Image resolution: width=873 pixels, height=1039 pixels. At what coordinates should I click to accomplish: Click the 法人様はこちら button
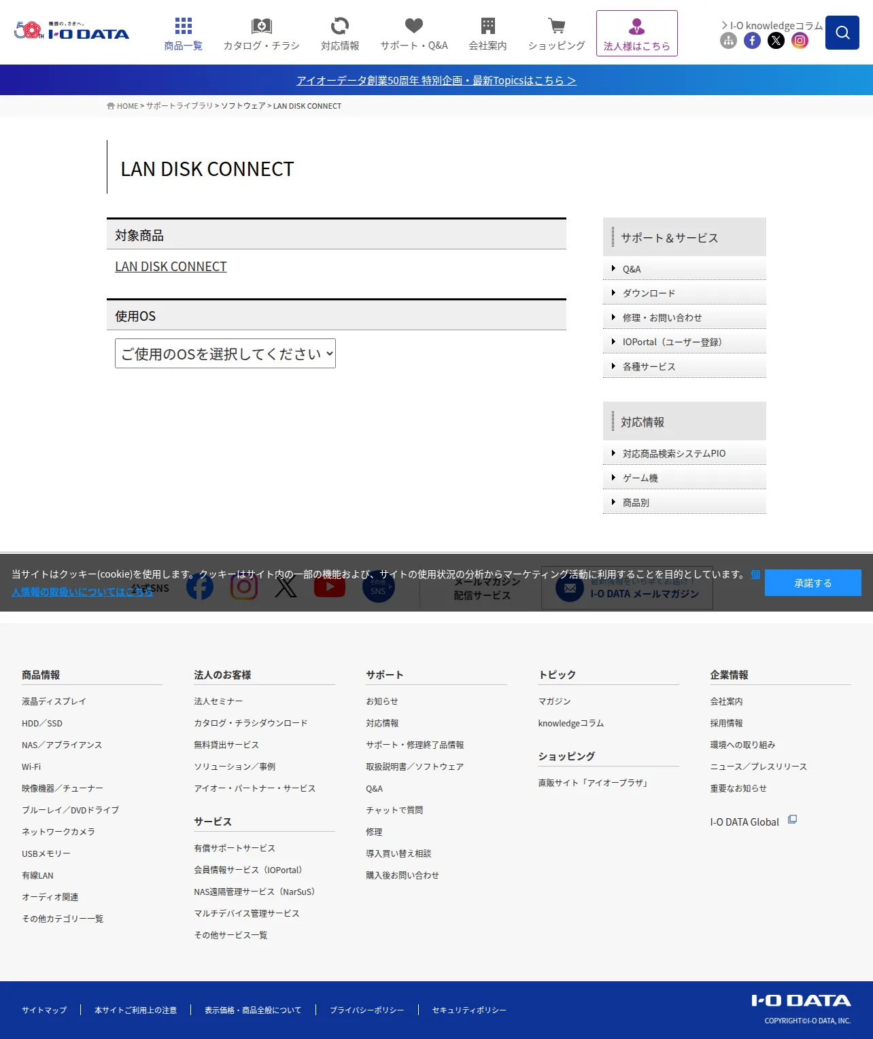(637, 33)
